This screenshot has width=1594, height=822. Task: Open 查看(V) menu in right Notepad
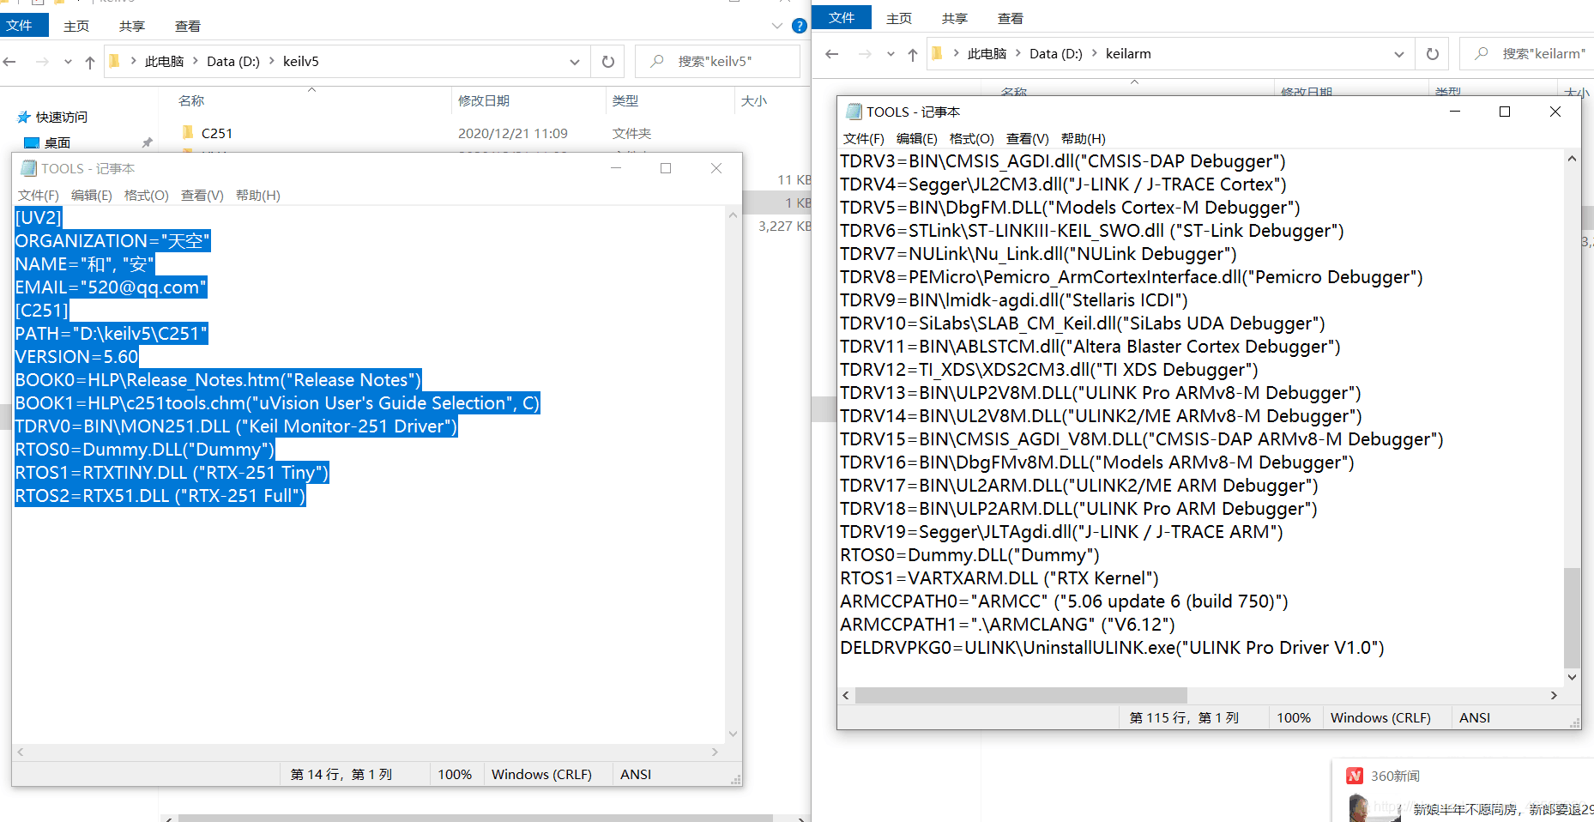pos(1028,139)
